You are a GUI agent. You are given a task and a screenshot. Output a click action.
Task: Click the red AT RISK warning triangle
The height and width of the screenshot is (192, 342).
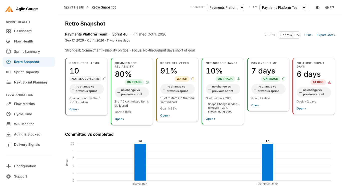pyautogui.click(x=329, y=82)
